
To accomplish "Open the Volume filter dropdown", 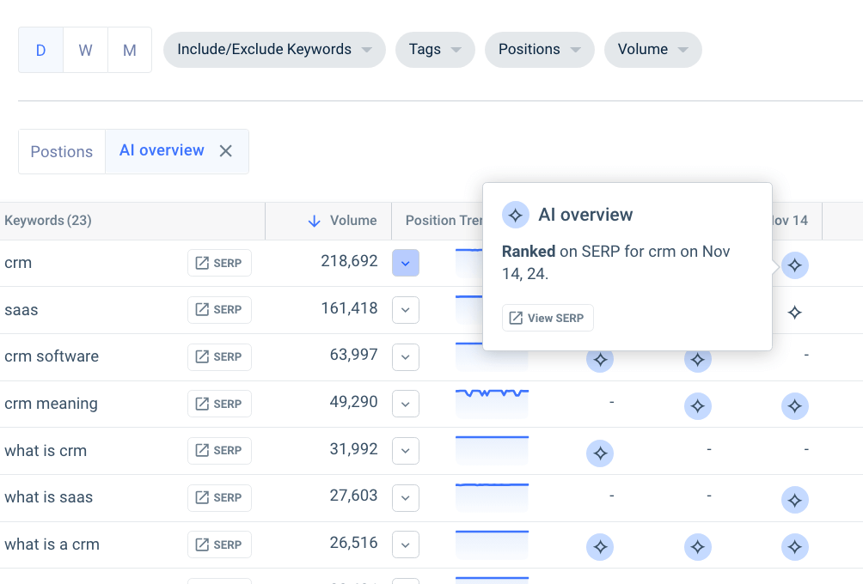I will tap(652, 50).
